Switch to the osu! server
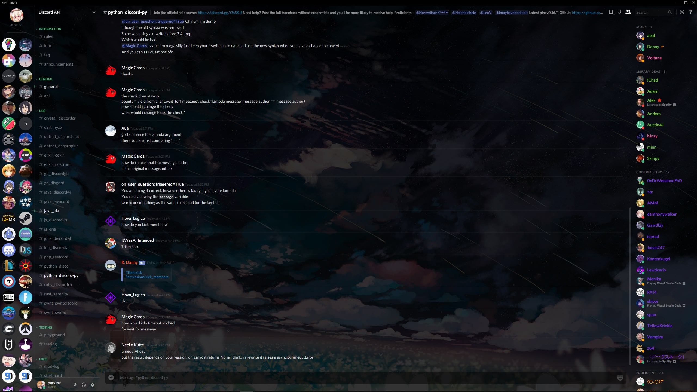697x392 pixels. (x=25, y=155)
